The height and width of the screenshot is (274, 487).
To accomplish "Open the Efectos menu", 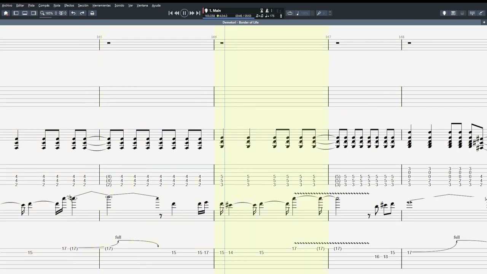I will tap(69, 5).
